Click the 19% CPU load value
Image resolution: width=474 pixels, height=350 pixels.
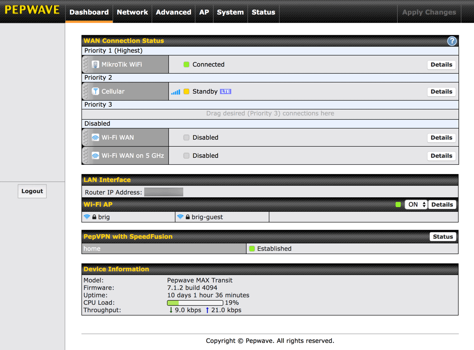(232, 303)
